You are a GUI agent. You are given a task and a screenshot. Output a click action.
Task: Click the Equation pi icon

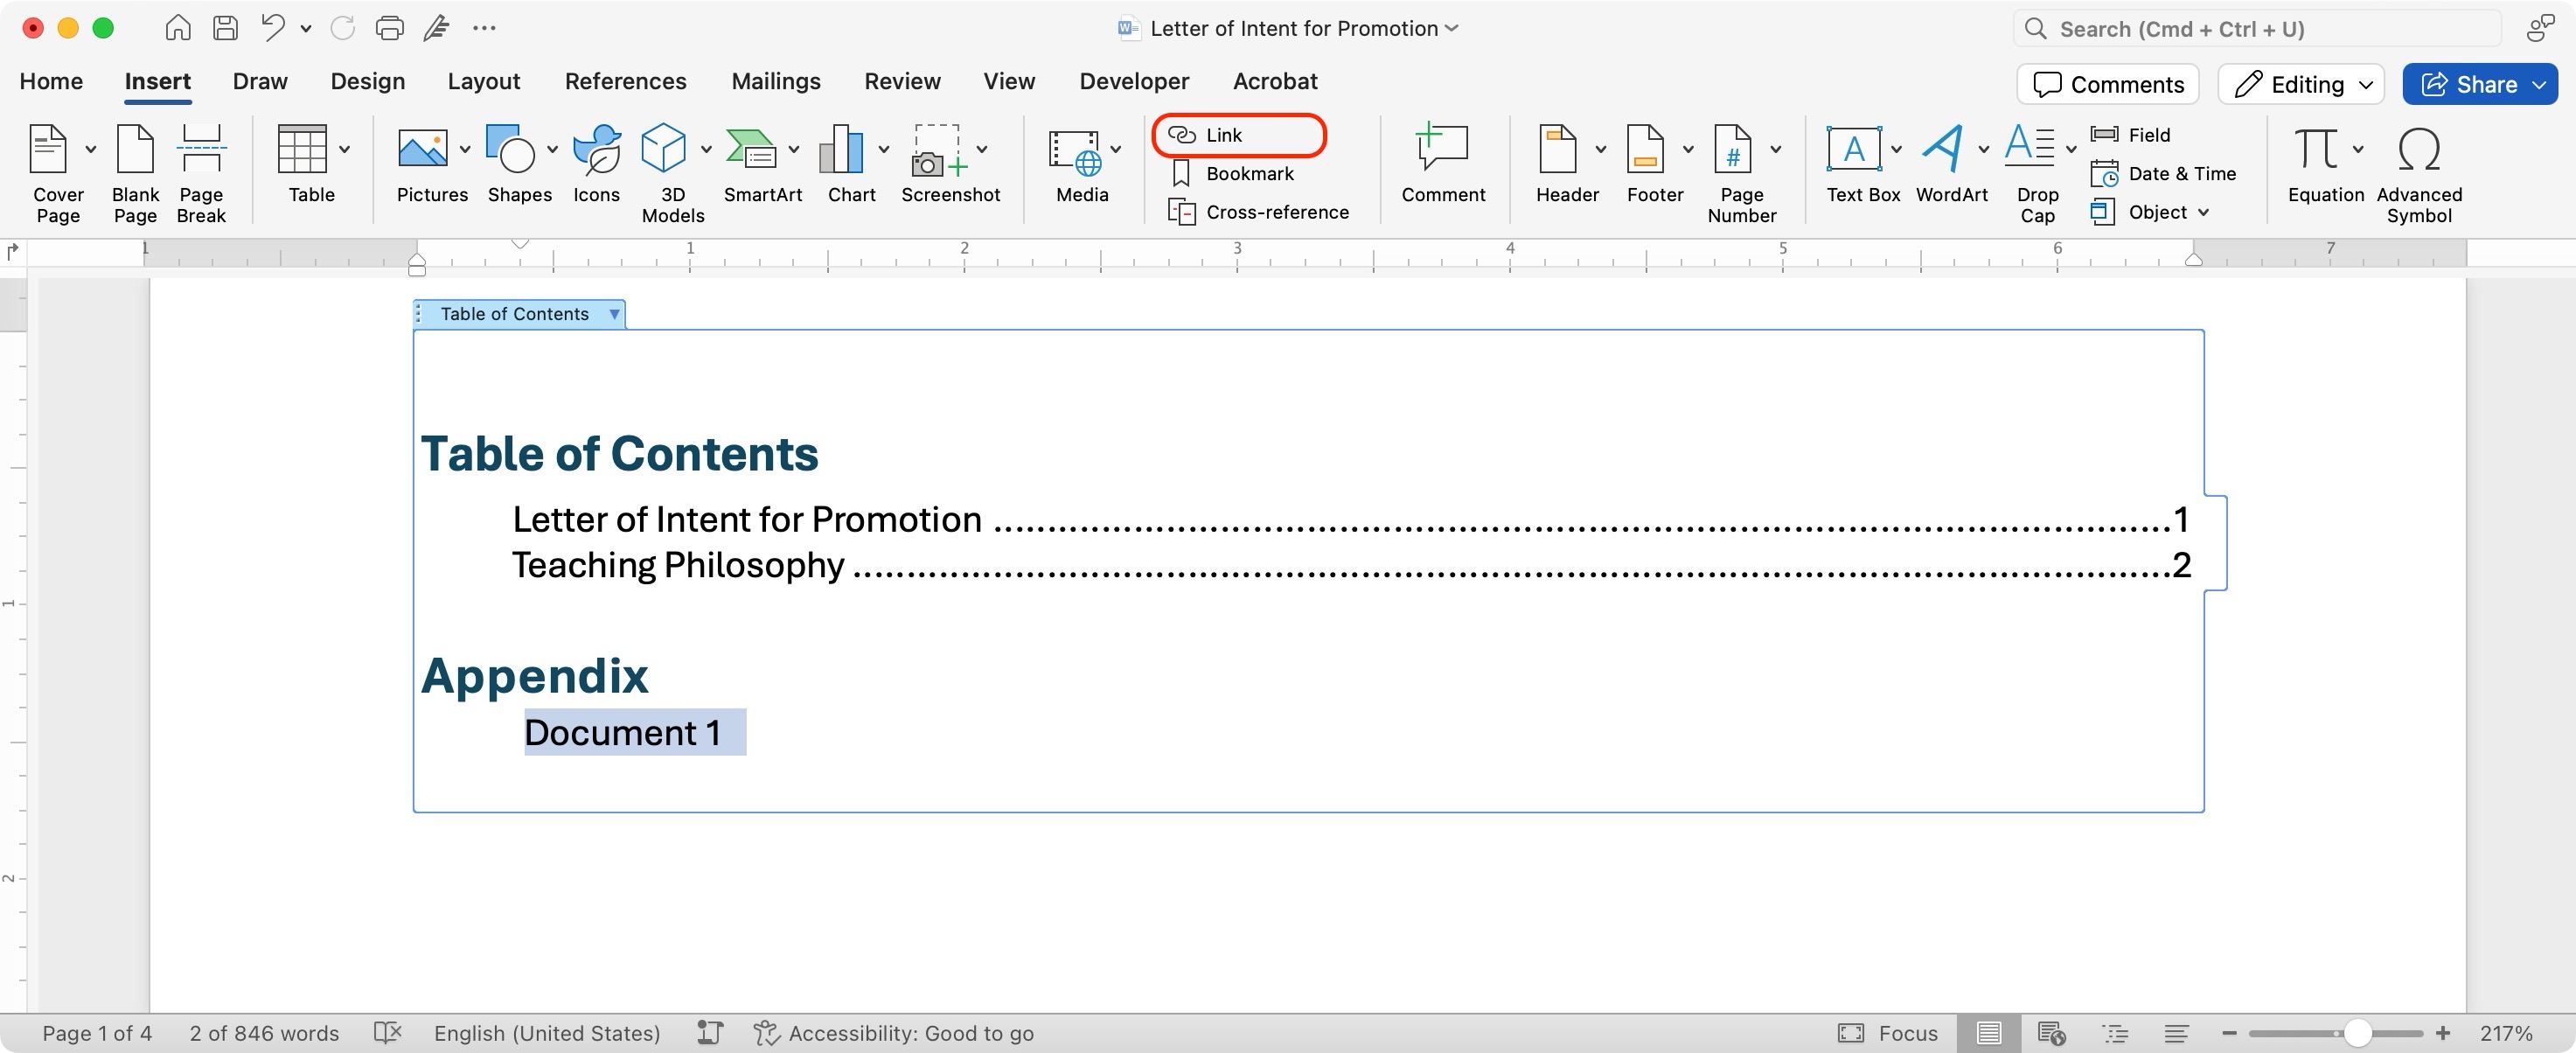[2315, 150]
